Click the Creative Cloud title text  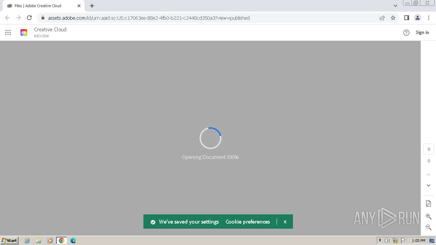[50, 30]
